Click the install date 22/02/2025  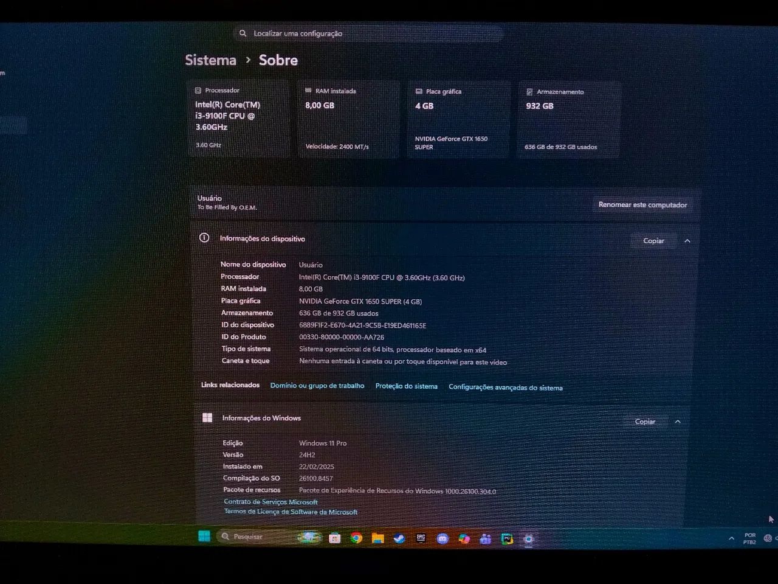pyautogui.click(x=317, y=467)
